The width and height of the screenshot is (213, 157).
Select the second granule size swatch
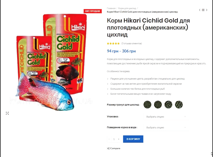pyautogui.click(x=158, y=104)
